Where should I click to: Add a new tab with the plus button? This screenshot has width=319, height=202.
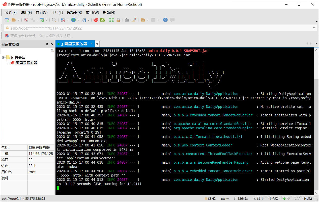[x=97, y=44]
